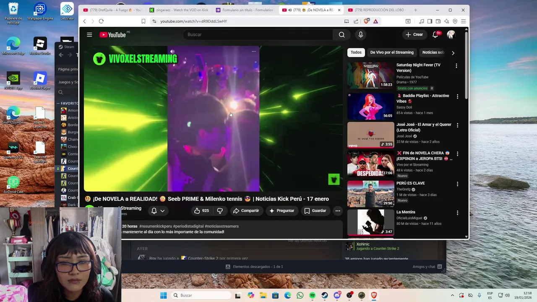Viewport: 537px width, 302px height.
Task: Open La Mentira video thumbnail
Action: [370, 222]
